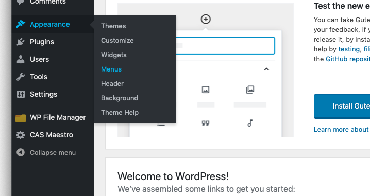Follow the GitHub repository link

coord(347,59)
